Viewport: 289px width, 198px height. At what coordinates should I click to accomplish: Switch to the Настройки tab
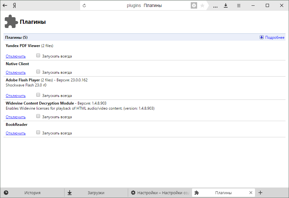tap(160, 193)
